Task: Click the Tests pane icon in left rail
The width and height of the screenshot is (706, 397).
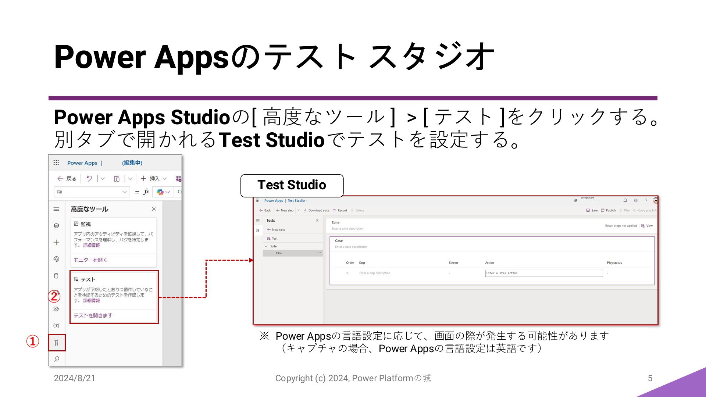Action: coord(258,230)
